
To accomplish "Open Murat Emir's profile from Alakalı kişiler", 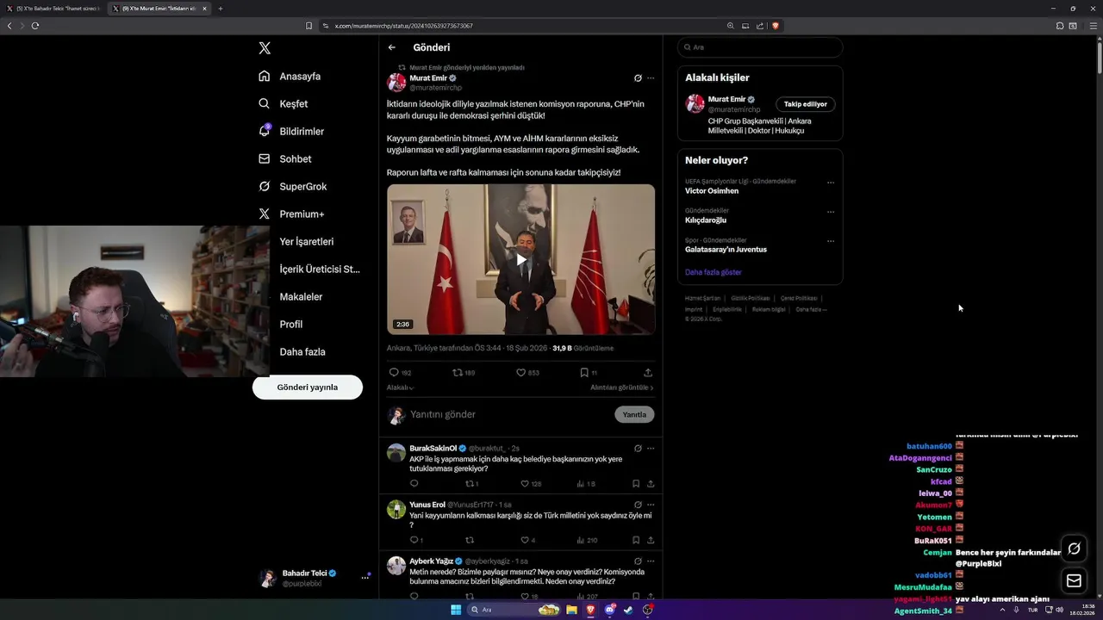I will click(726, 99).
